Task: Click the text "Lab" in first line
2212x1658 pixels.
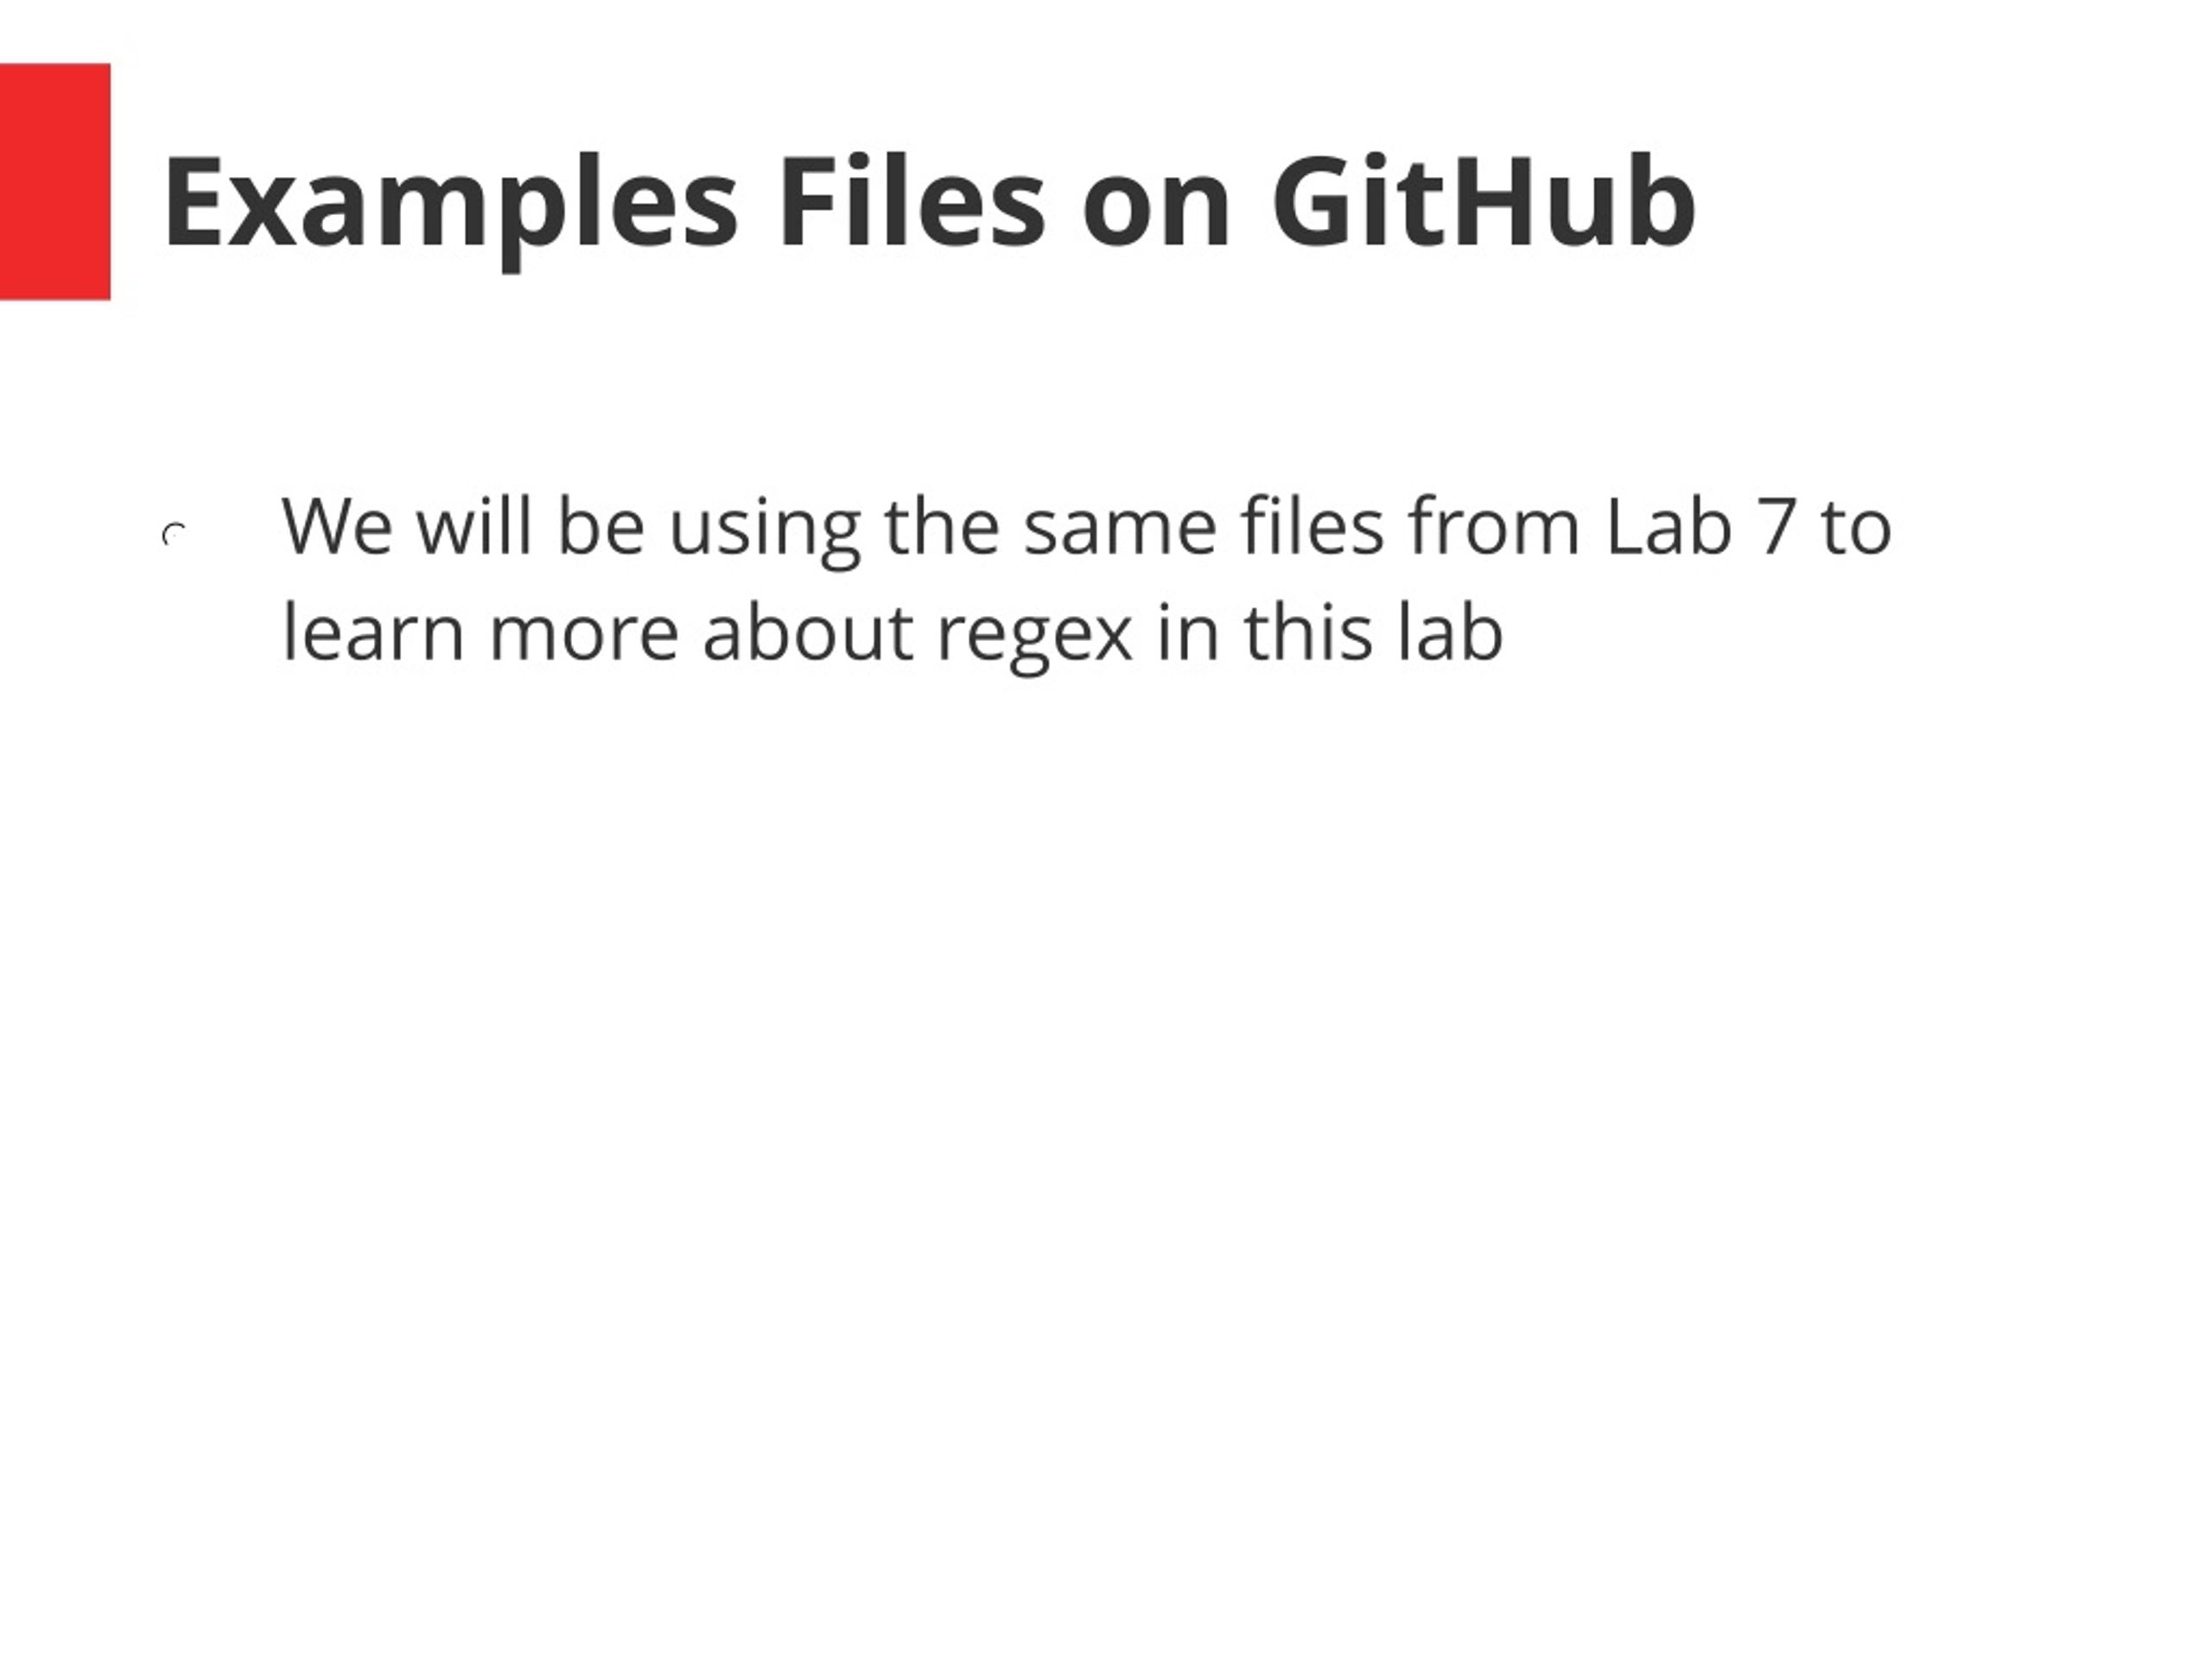Action: coord(1668,525)
